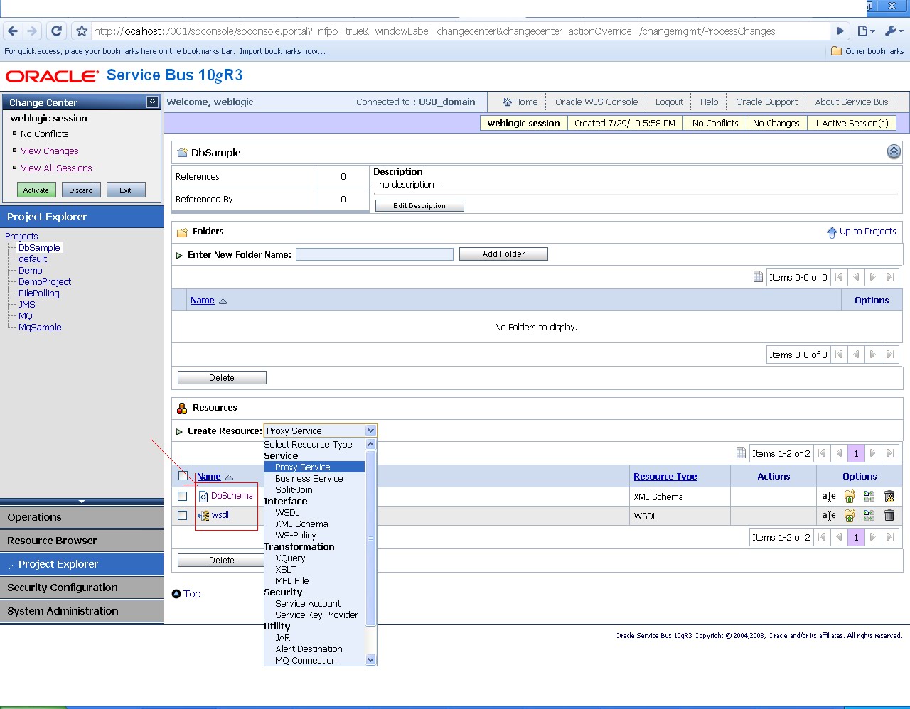Viewport: 910px width, 709px height.
Task: Choose WSDL in the resource type list
Action: point(287,513)
